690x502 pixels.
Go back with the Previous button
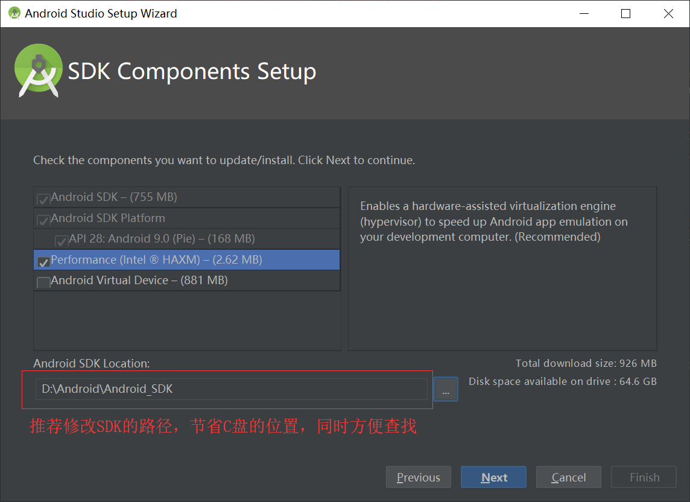click(419, 477)
